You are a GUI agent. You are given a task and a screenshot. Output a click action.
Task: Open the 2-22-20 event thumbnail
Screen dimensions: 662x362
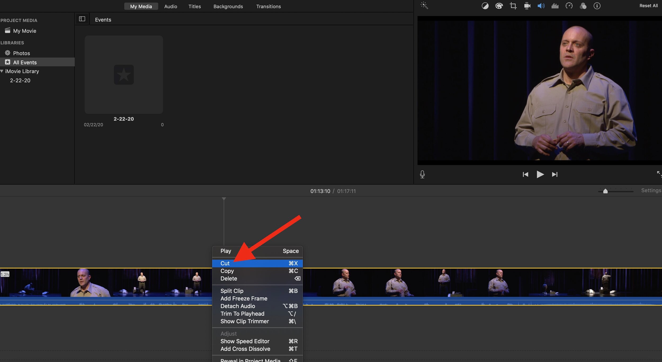(124, 75)
